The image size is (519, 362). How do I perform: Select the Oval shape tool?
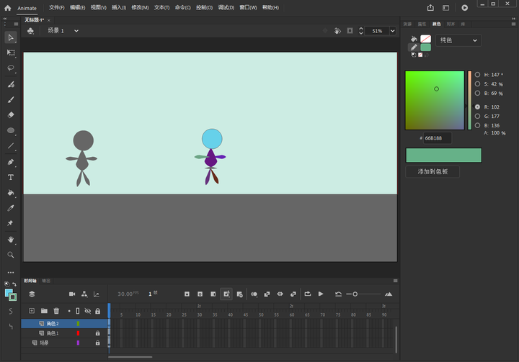point(11,130)
